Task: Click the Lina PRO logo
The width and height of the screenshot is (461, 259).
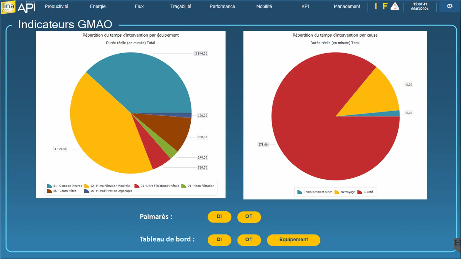Action: (8, 7)
